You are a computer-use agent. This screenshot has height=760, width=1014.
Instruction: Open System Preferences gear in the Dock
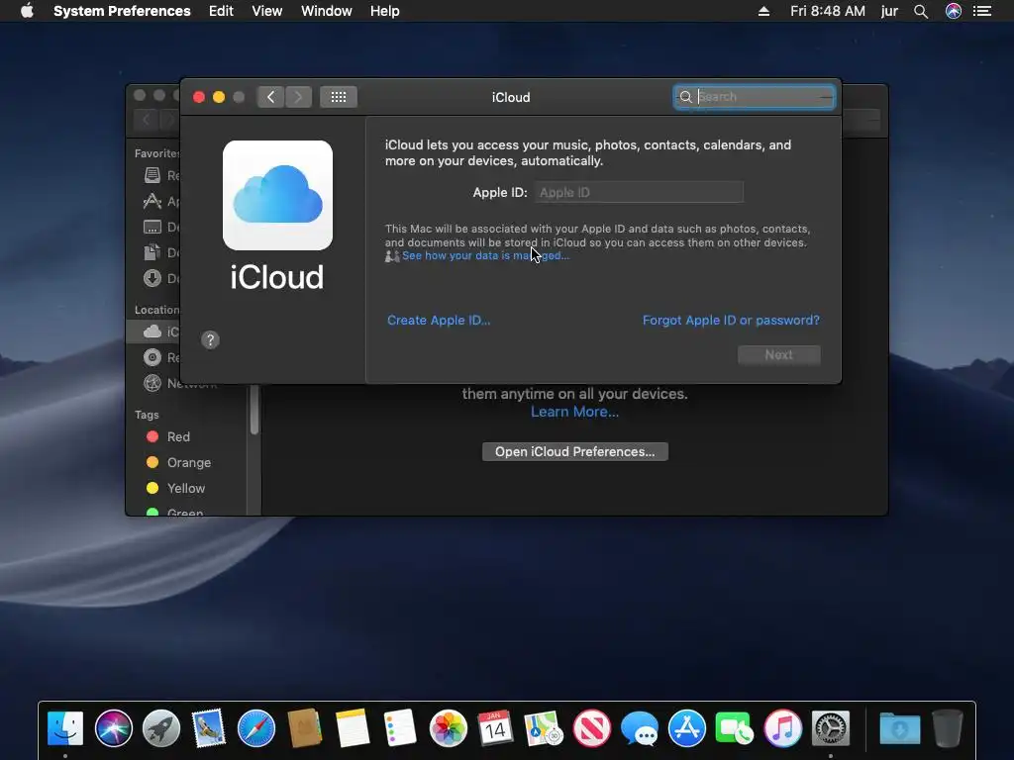(x=831, y=728)
